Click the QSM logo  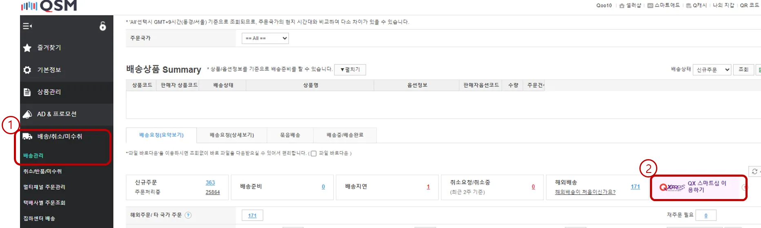[49, 6]
